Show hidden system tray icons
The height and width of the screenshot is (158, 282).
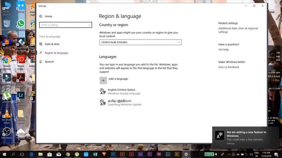229,154
